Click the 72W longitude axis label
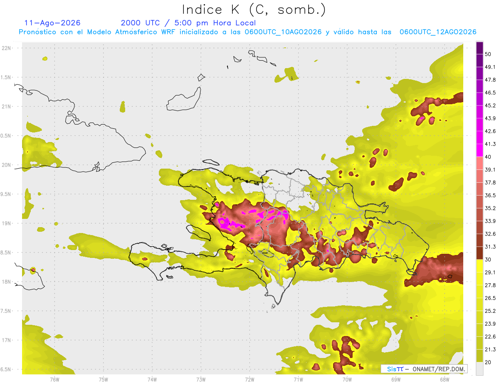The width and height of the screenshot is (499, 385). [x=249, y=379]
